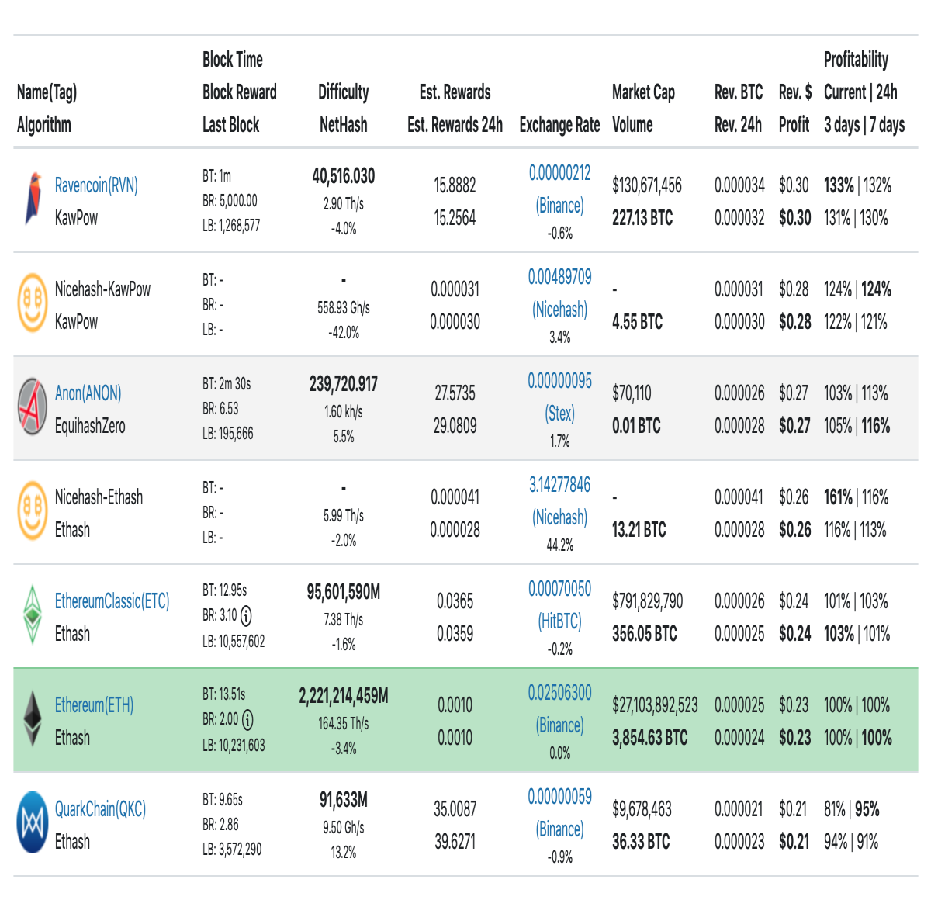
Task: Open the Ravencoin(RVN) coin link
Action: [96, 185]
